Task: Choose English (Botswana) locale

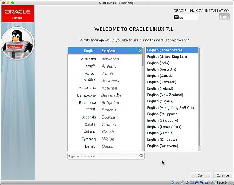Action: [x=172, y=146]
